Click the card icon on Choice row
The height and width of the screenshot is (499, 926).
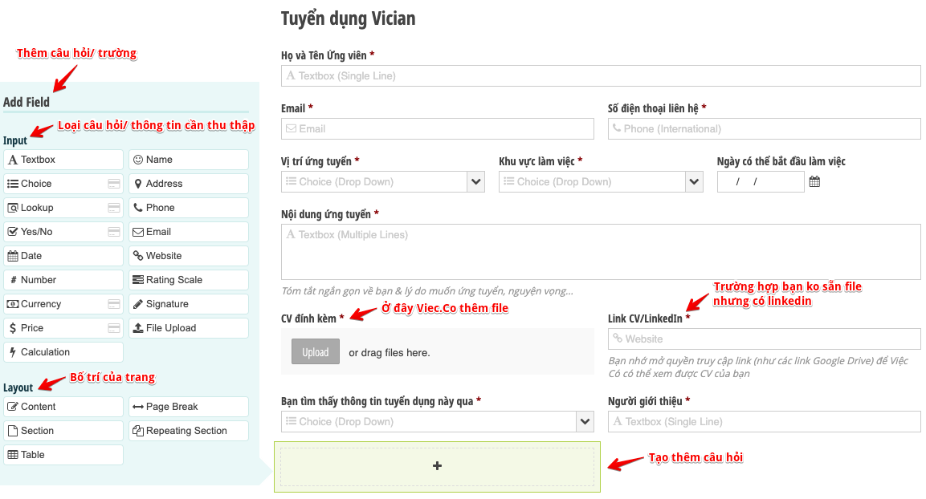point(114,184)
